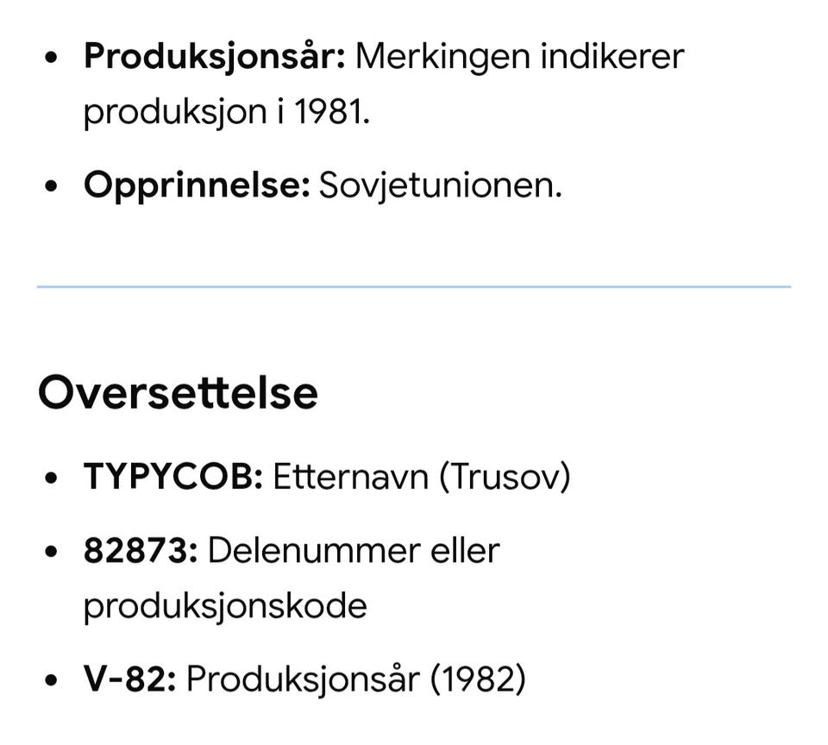Click the bold Produksjonsår label
Image resolution: width=828 pixels, height=745 pixels.
coord(215,57)
